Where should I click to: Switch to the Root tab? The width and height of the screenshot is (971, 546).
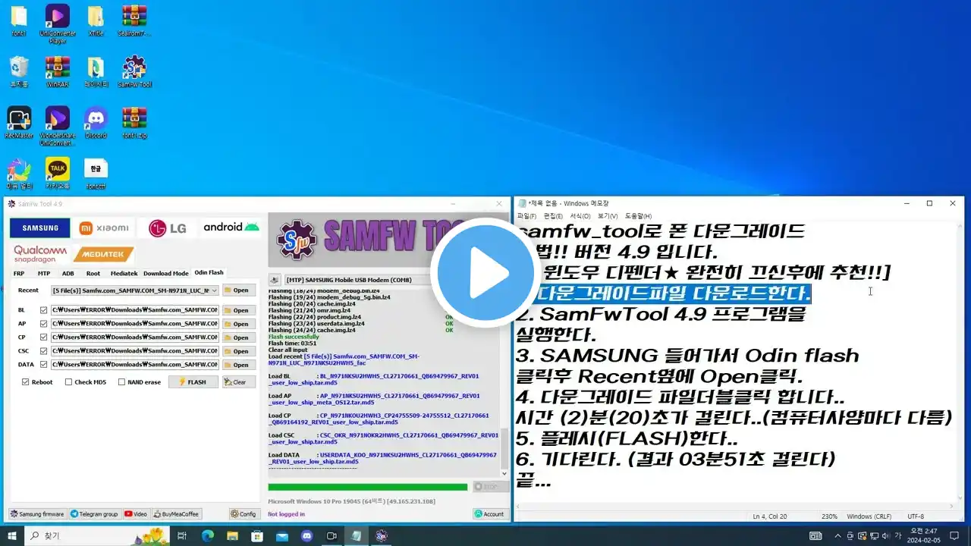(93, 273)
